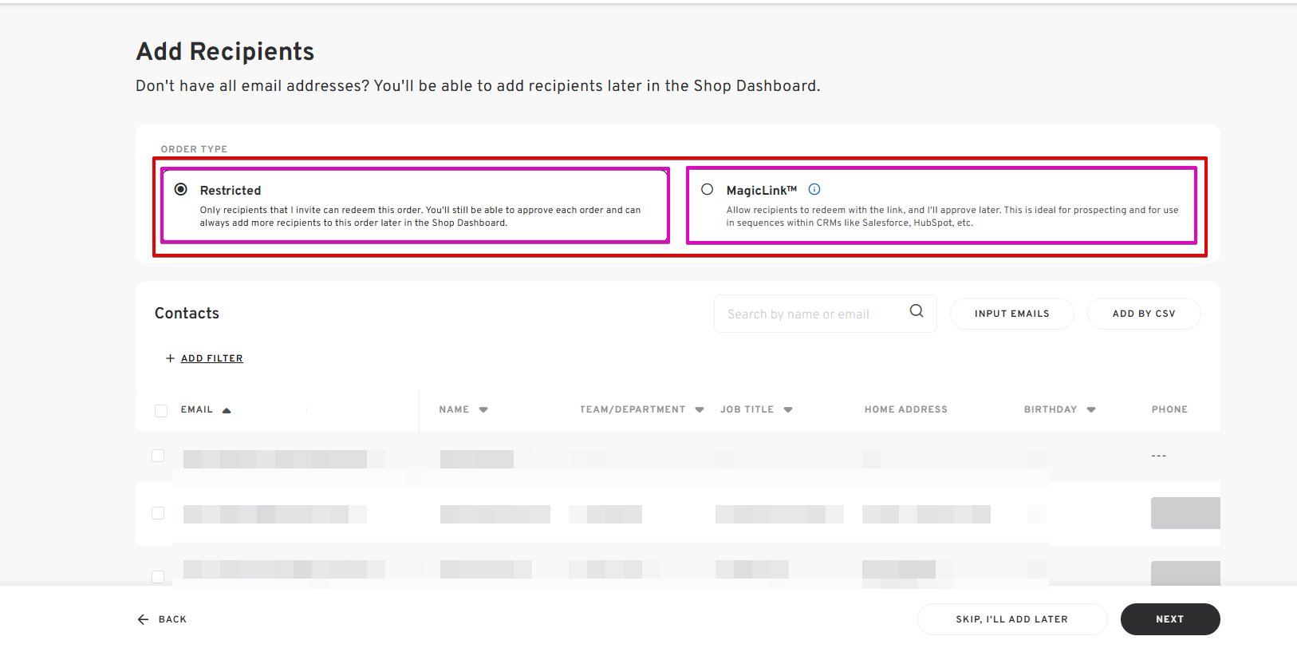This screenshot has height=652, width=1297.
Task: Click the Restricted option title text
Action: 231,190
